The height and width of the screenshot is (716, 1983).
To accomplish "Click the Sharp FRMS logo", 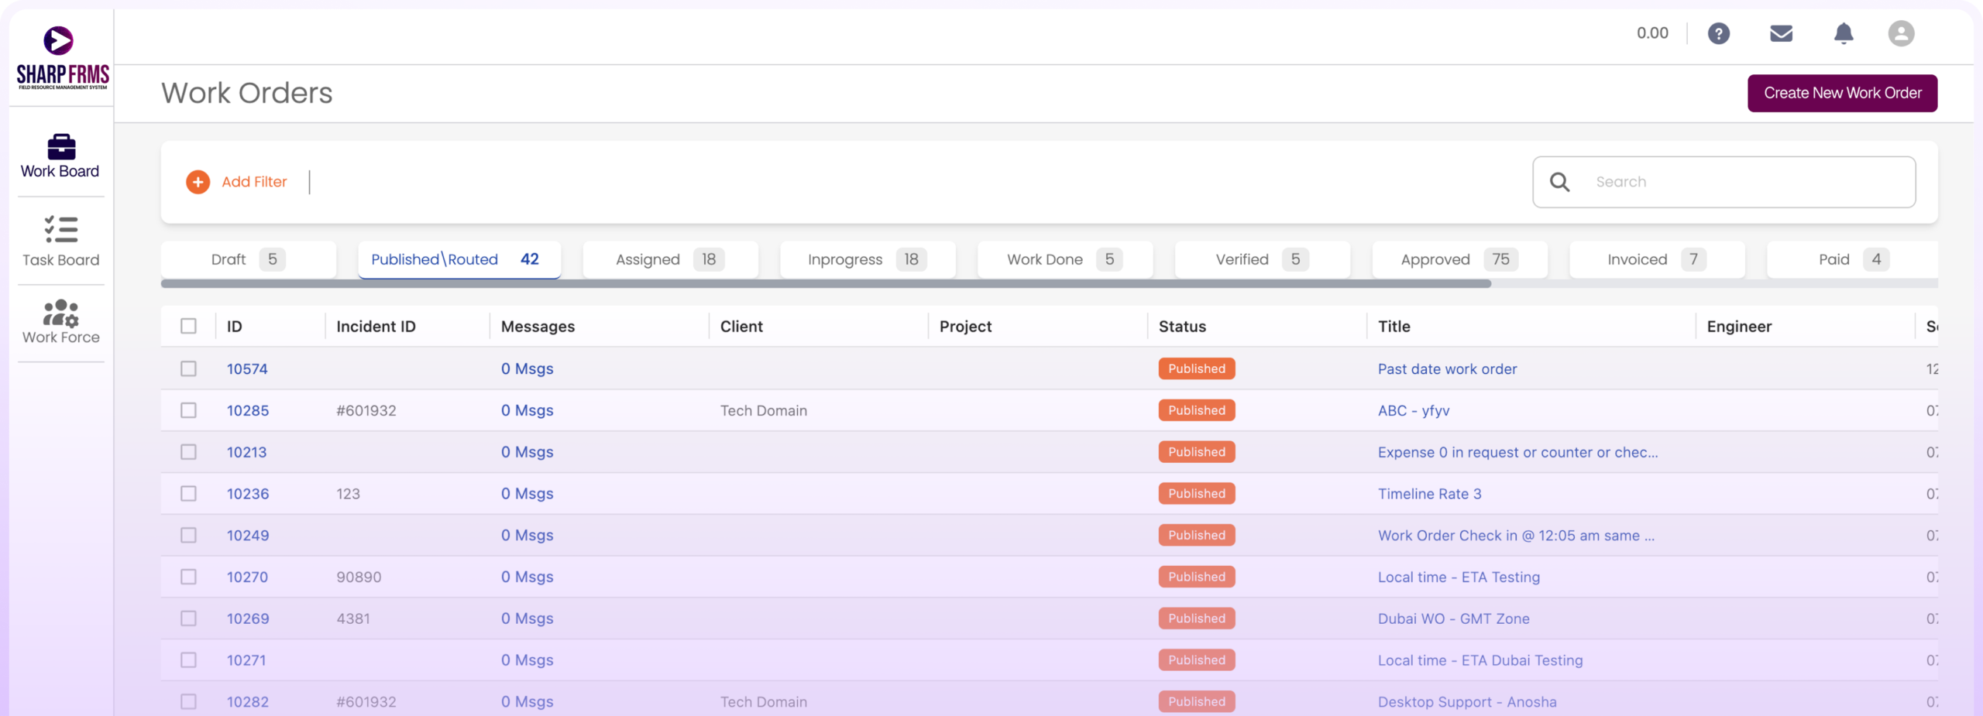I will pyautogui.click(x=62, y=58).
